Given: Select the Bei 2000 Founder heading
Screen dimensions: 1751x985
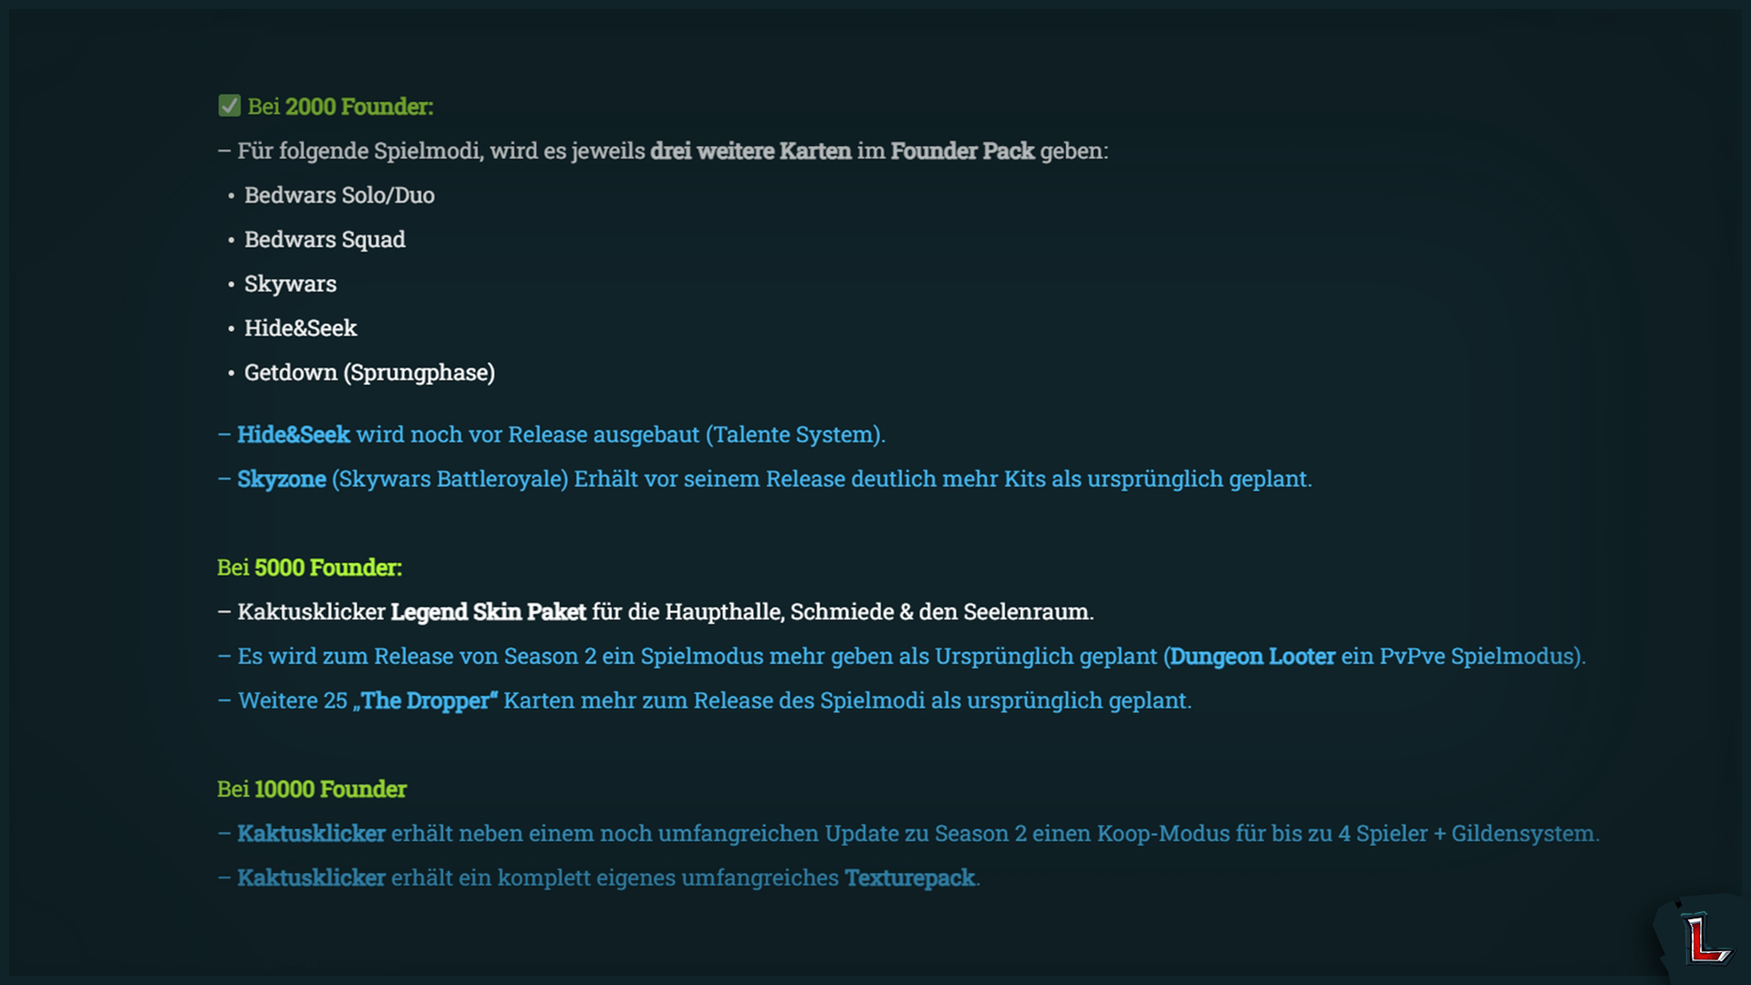Looking at the screenshot, I should [x=340, y=107].
